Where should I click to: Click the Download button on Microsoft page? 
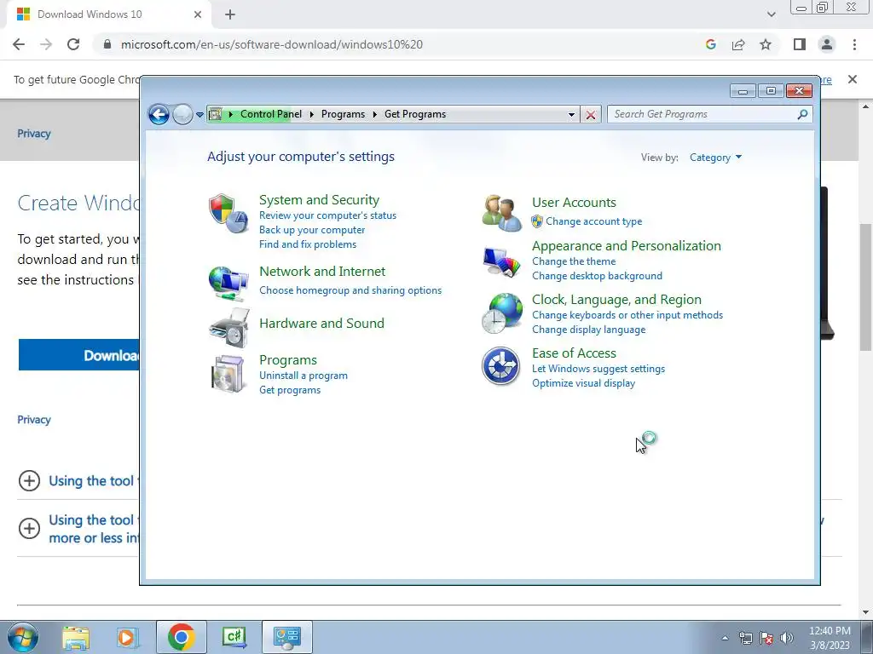pyautogui.click(x=79, y=355)
